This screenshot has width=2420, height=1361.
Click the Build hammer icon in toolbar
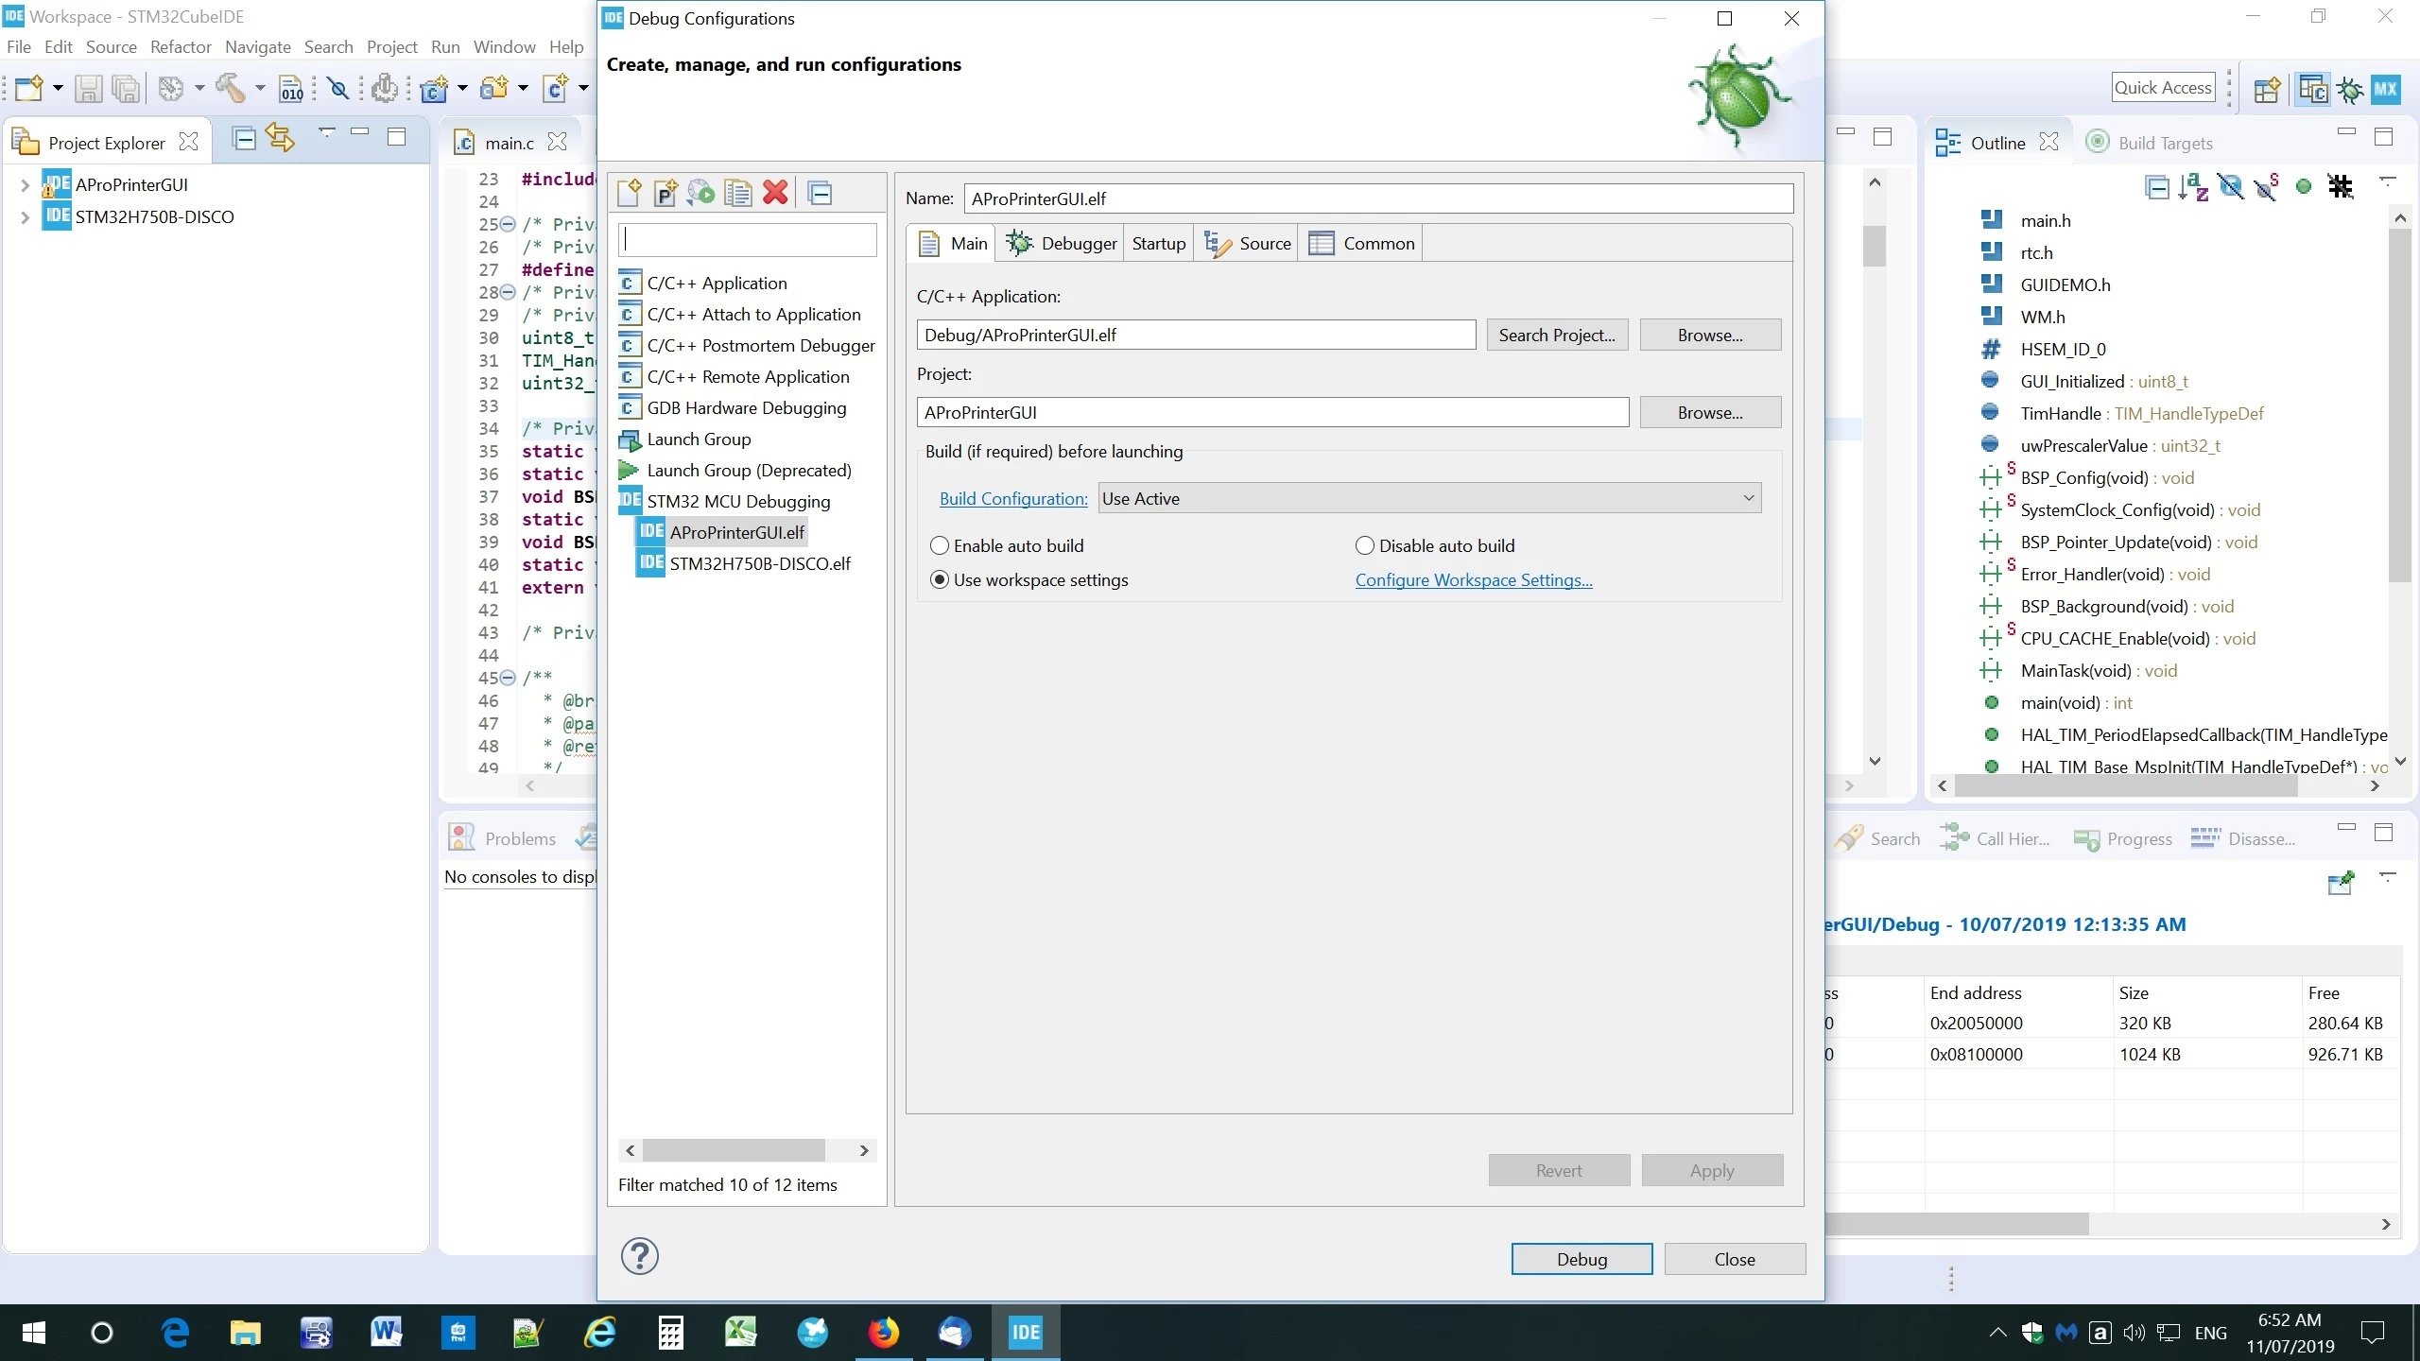[x=230, y=88]
